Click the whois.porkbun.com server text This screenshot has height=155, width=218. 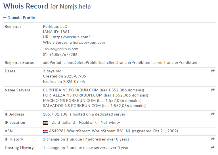(87, 43)
